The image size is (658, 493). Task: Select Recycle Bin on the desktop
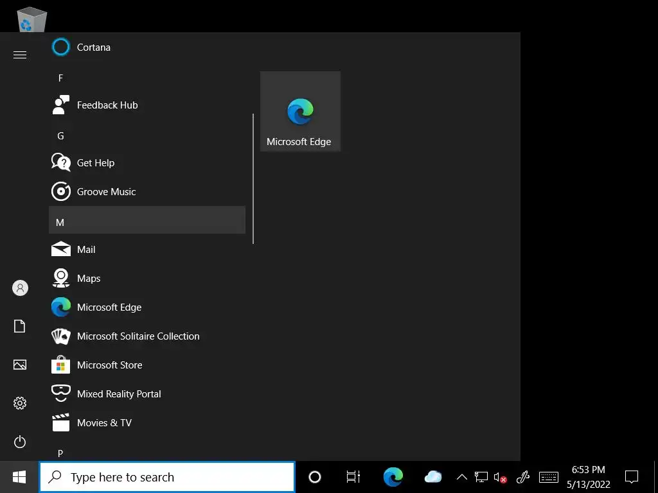coord(31,19)
